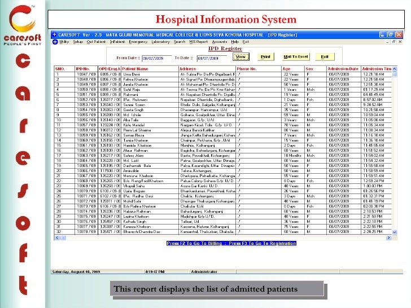Click the IPD No. column header
The width and height of the screenshot is (411, 308).
point(86,69)
